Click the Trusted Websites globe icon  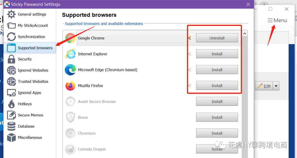[x=11, y=81]
